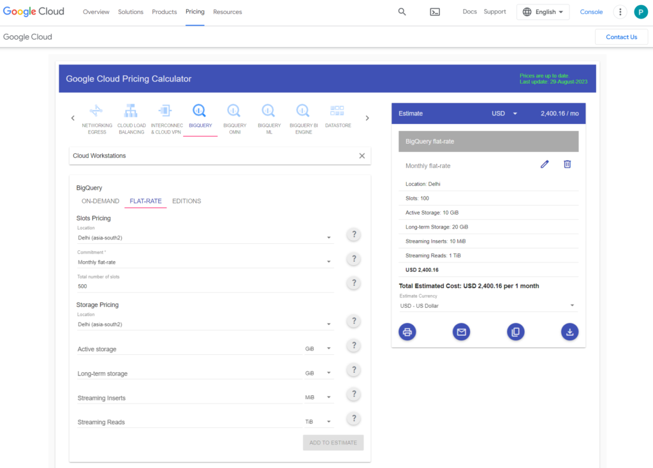Image resolution: width=653 pixels, height=468 pixels.
Task: Edit the Monthly flat-rate estimate item
Action: pos(545,164)
